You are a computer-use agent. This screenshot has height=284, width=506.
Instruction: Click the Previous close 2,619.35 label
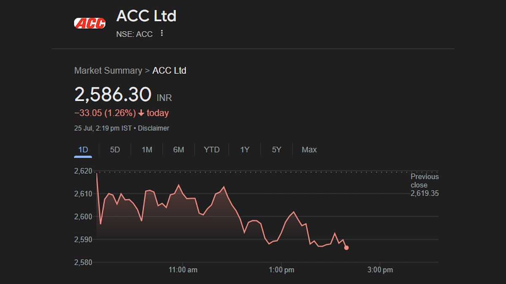coord(424,185)
